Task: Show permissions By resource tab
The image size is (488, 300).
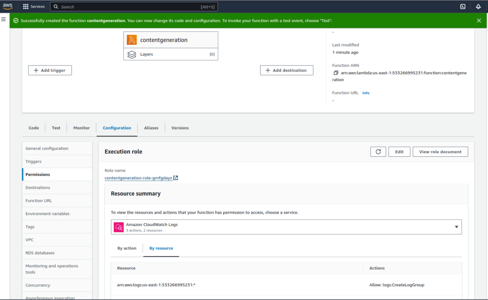Action: point(161,248)
